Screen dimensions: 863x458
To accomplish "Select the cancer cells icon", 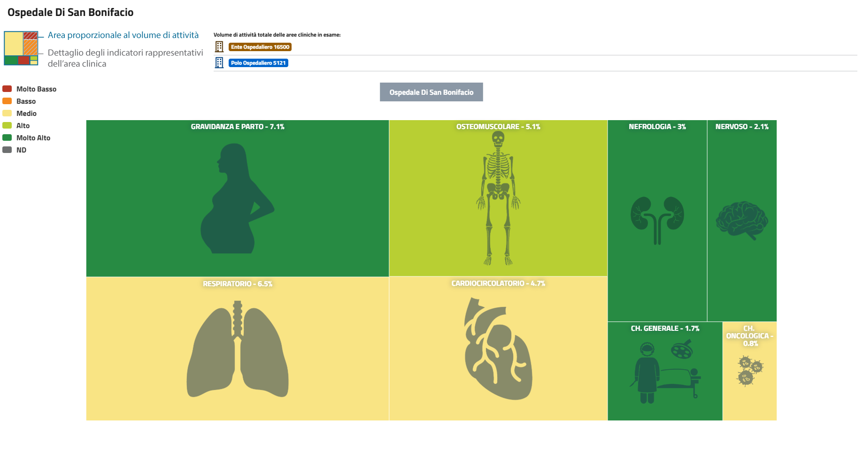I will (750, 371).
